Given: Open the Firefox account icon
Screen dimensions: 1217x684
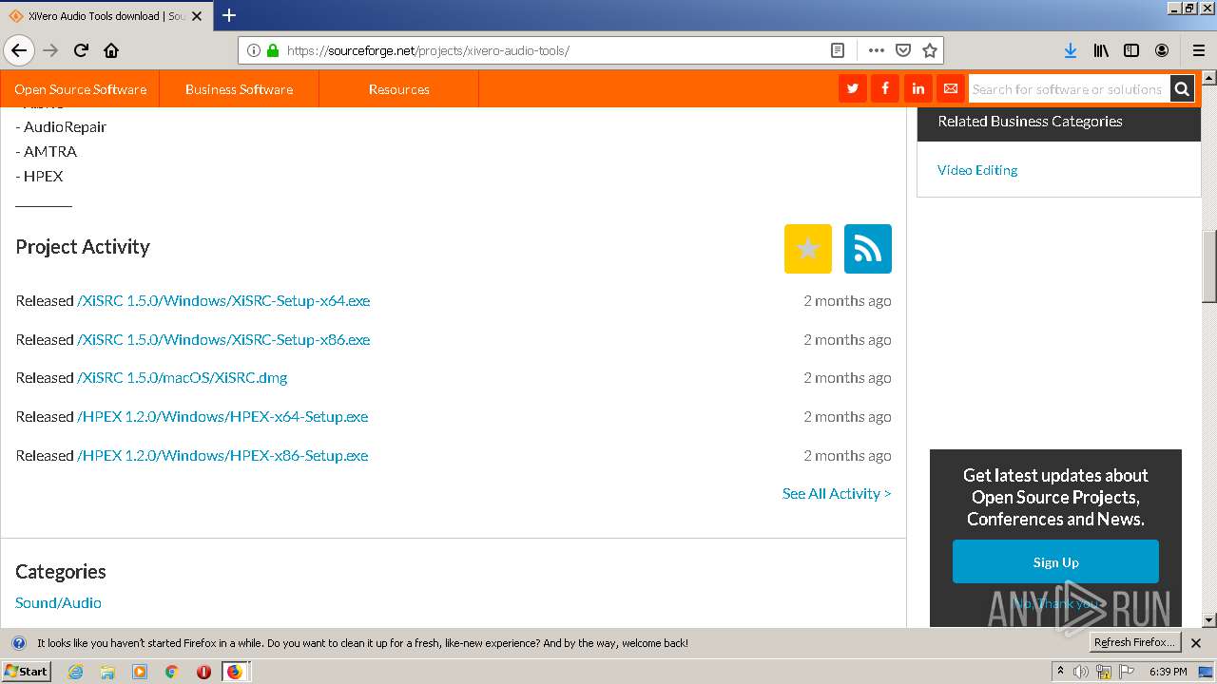Looking at the screenshot, I should pyautogui.click(x=1162, y=50).
